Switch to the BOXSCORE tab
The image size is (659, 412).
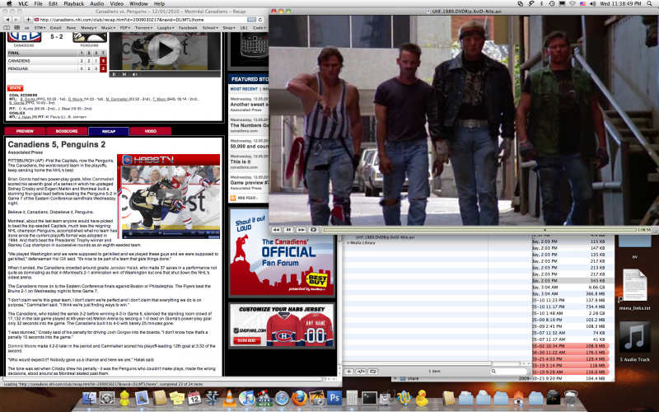pyautogui.click(x=67, y=131)
